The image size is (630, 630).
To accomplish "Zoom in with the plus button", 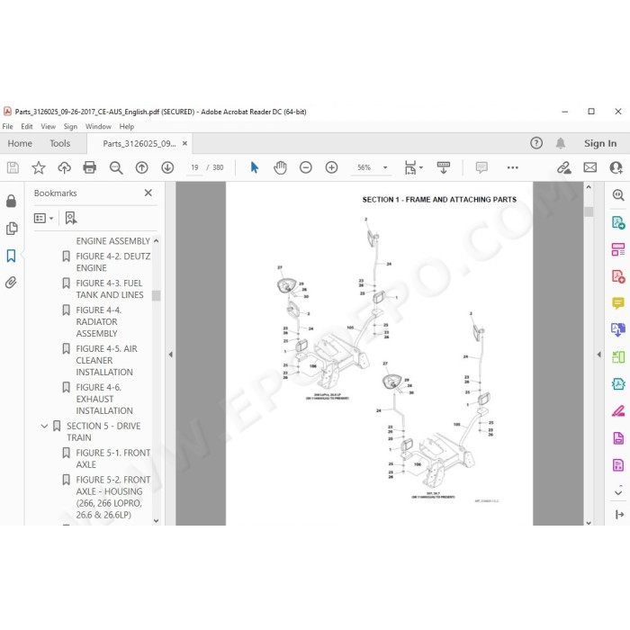I will tap(331, 167).
